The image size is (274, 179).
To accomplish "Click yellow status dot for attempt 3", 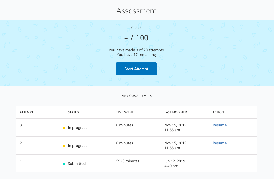I will 64,128.
